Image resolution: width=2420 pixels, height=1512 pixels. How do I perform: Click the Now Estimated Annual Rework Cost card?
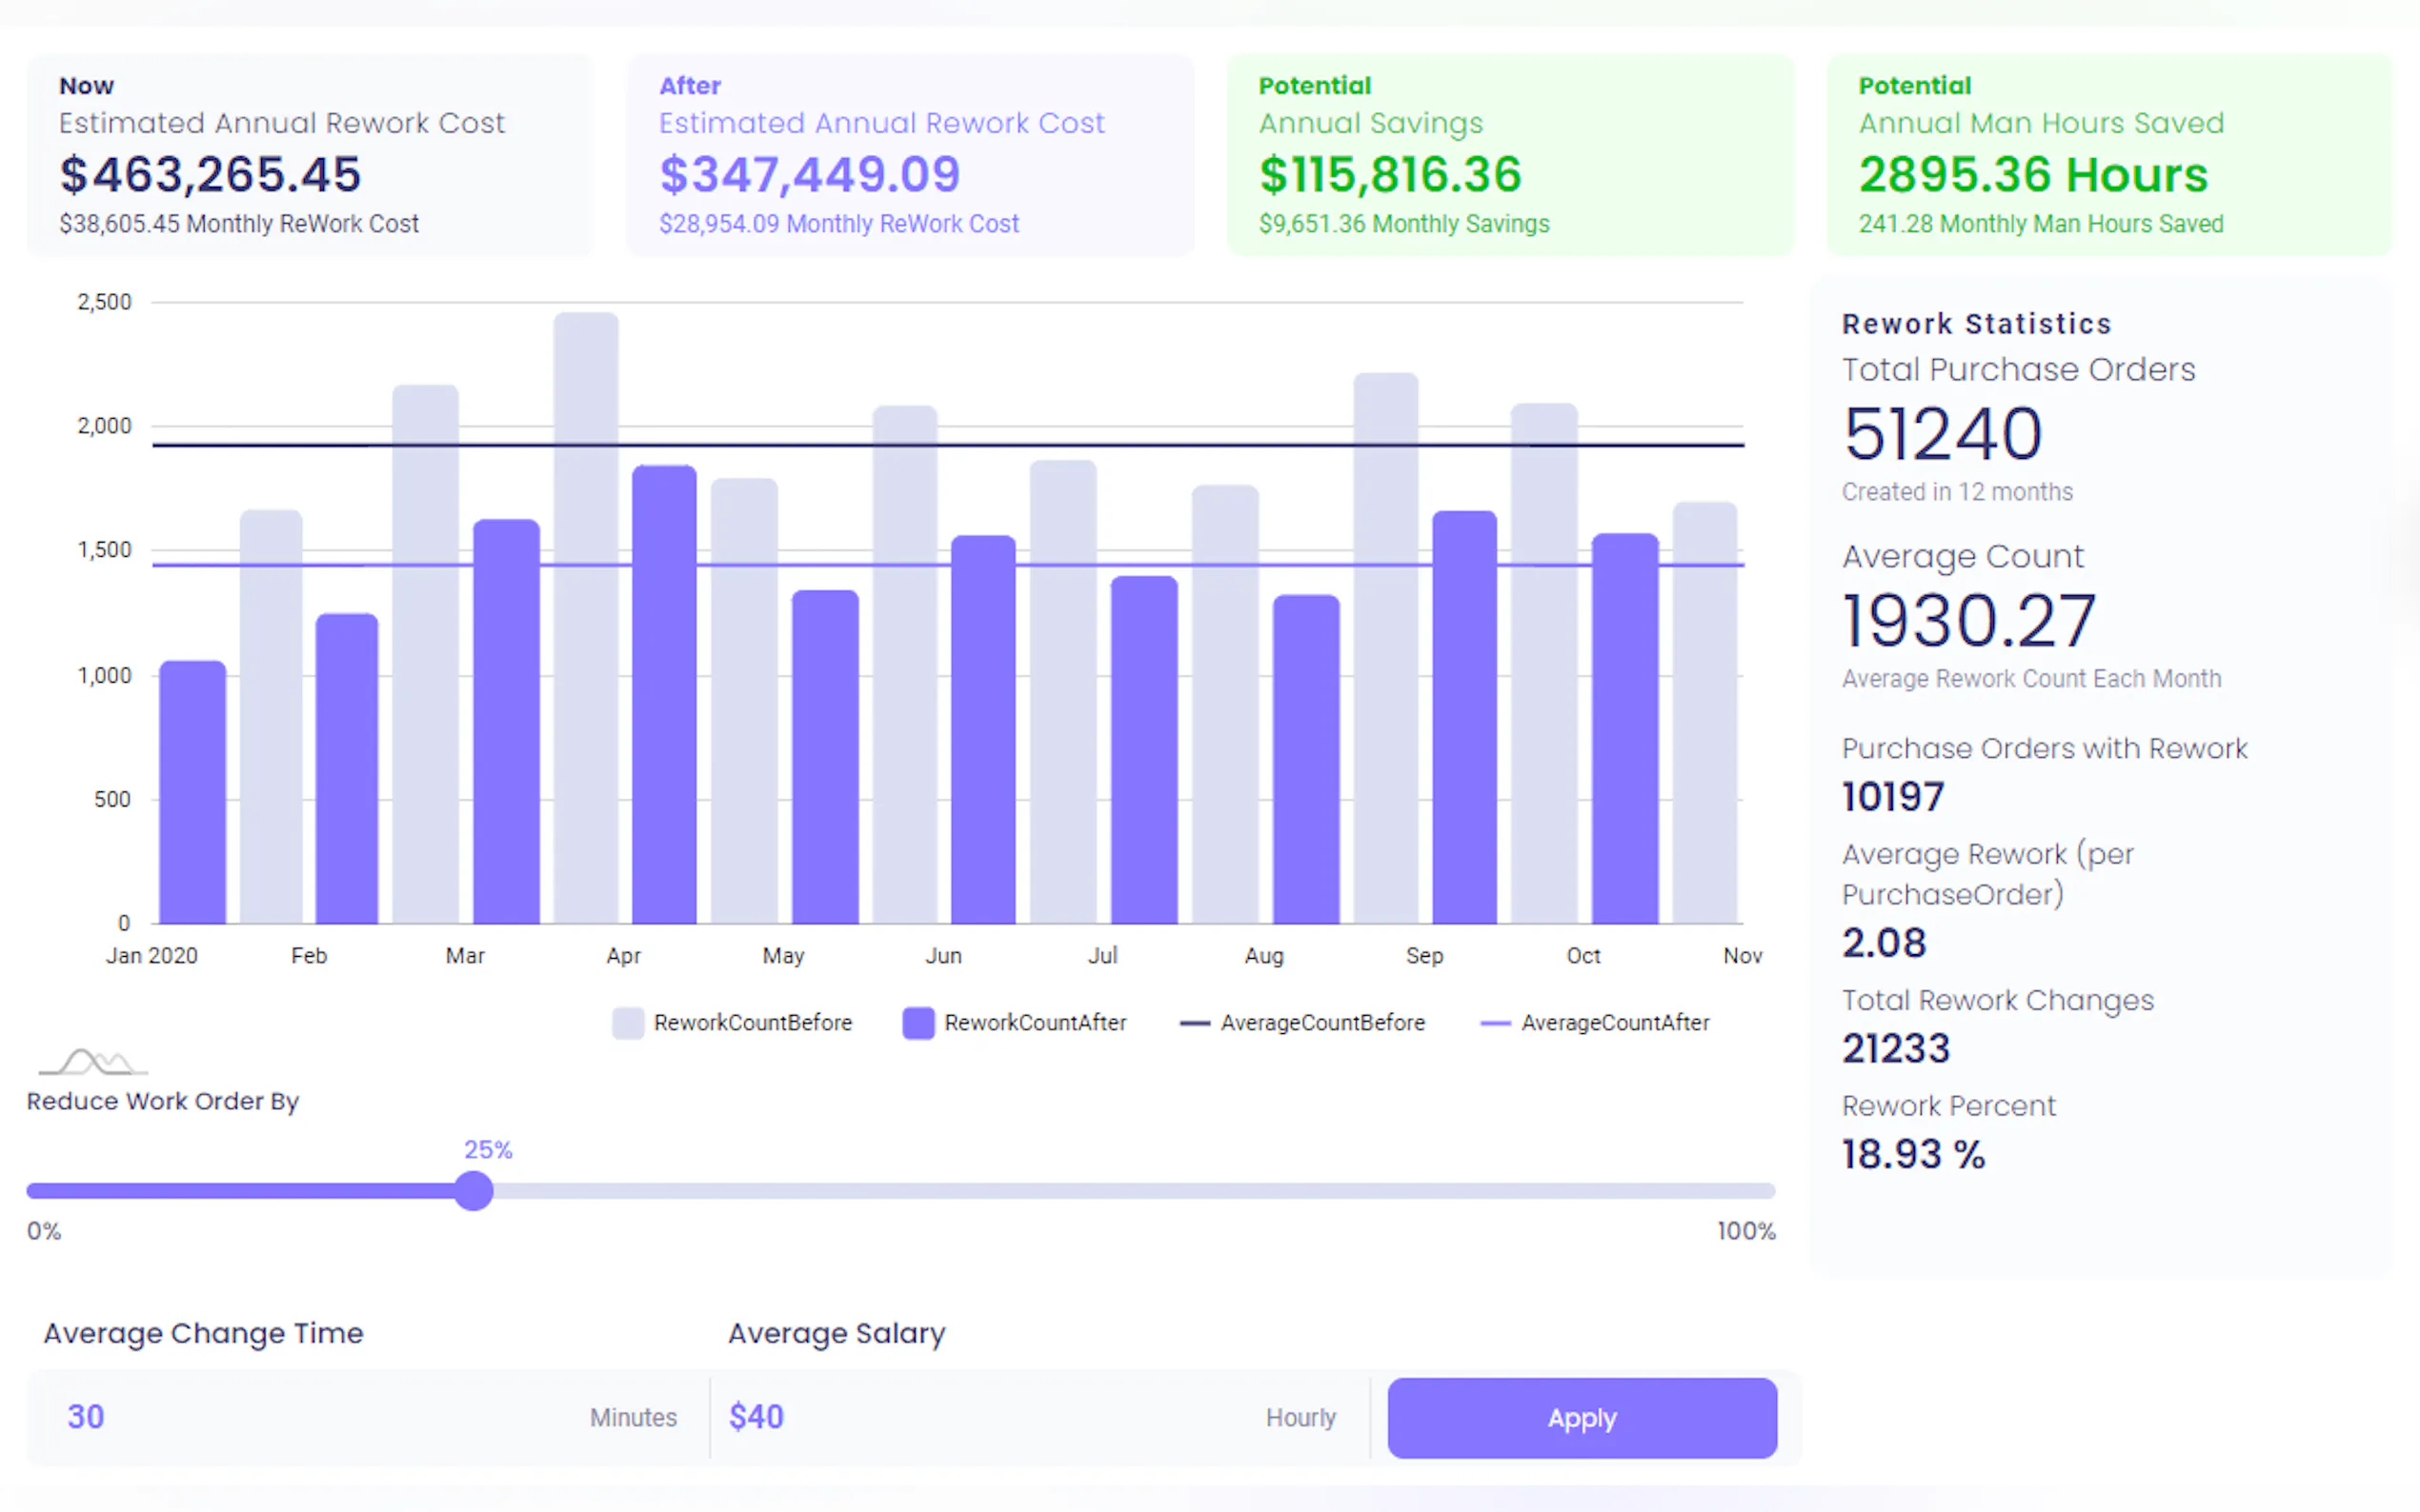[311, 155]
